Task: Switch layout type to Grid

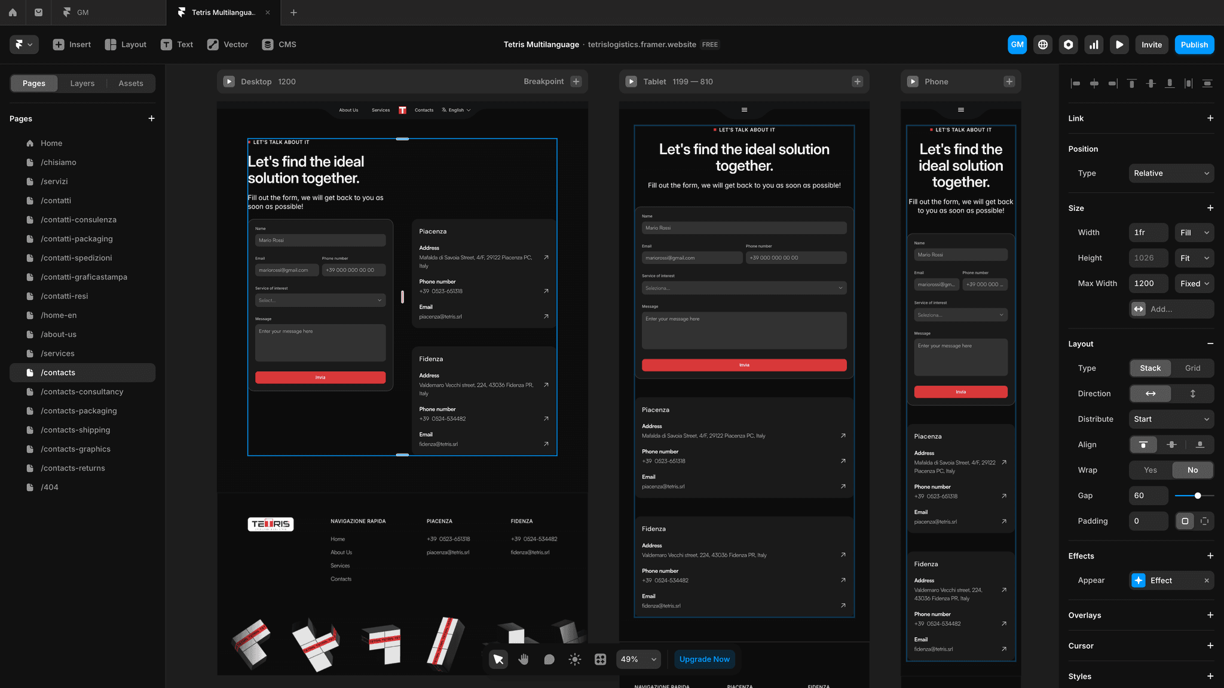Action: click(x=1192, y=368)
